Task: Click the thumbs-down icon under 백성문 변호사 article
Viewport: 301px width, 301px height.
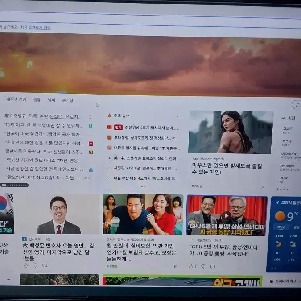Action: pos(35,265)
